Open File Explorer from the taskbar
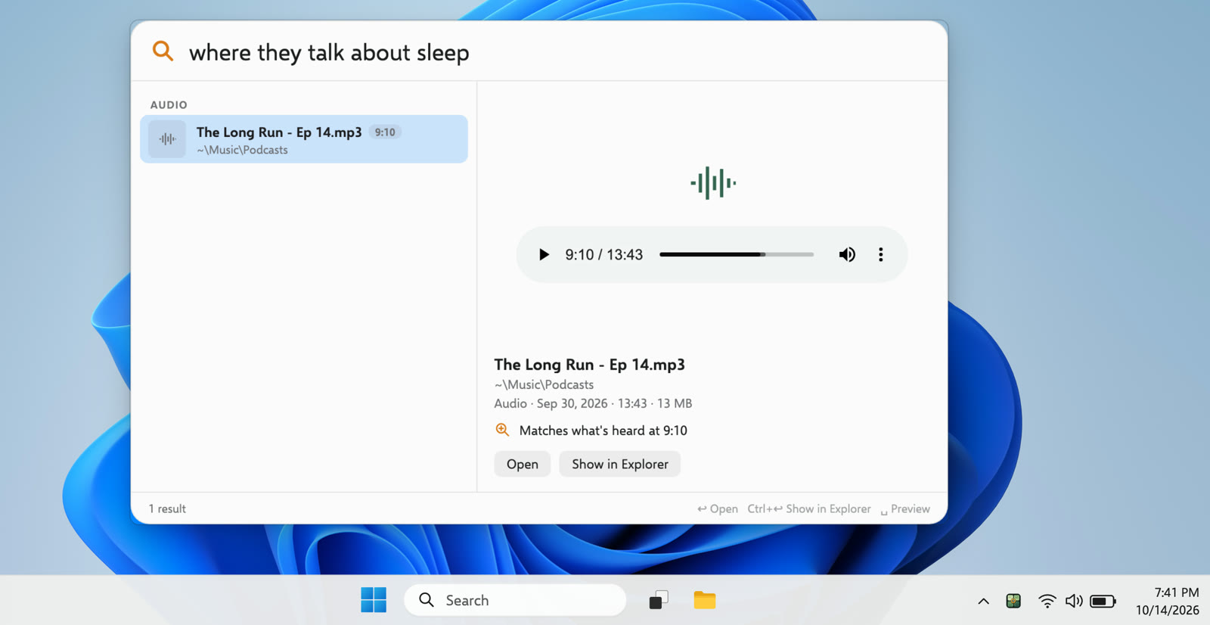This screenshot has height=625, width=1210. [705, 601]
